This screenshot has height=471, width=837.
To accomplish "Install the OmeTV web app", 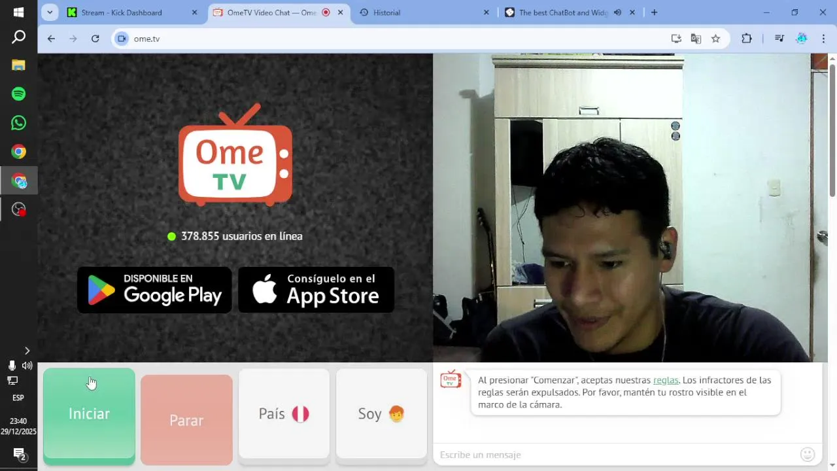I will click(x=676, y=39).
